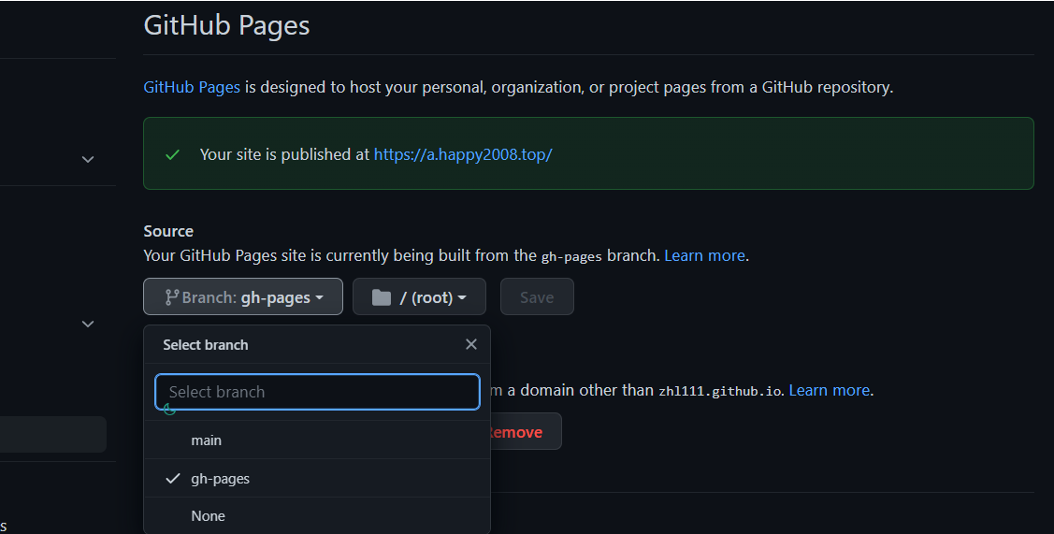This screenshot has height=534, width=1054.
Task: Click the green checkmark published icon
Action: (x=172, y=154)
